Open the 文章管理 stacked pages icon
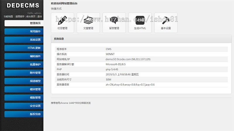 point(88,20)
